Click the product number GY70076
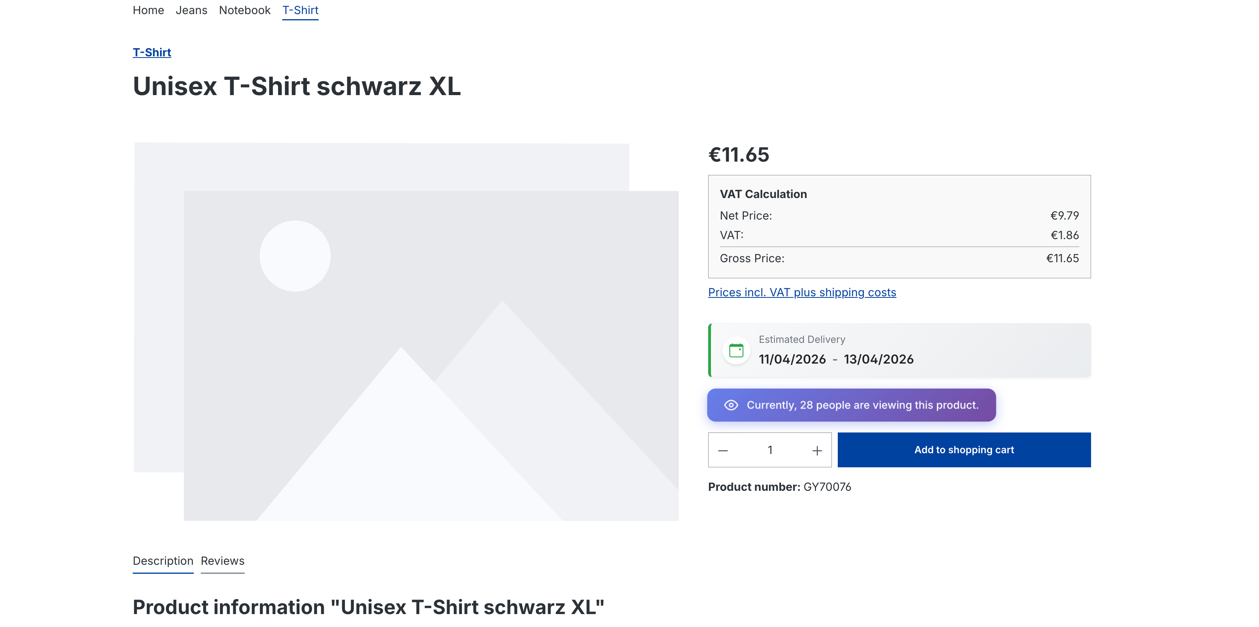1259x627 pixels. click(827, 487)
